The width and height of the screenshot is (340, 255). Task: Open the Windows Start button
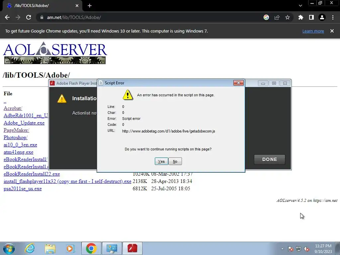9,248
